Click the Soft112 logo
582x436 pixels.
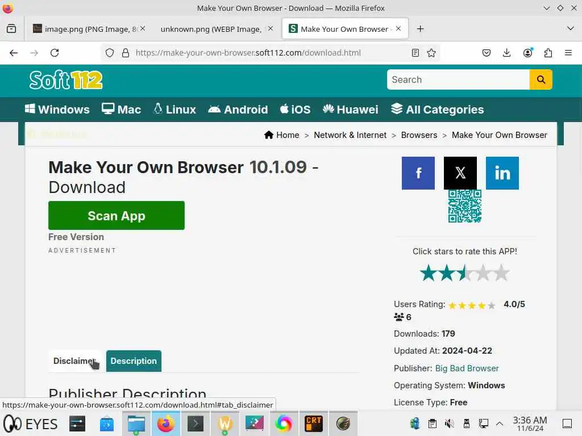point(66,80)
